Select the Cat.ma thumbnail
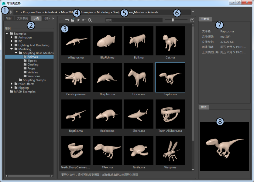The width and height of the screenshot is (254, 182). pos(170,41)
